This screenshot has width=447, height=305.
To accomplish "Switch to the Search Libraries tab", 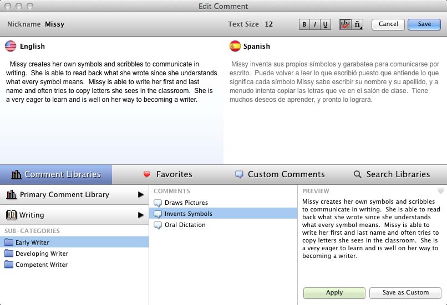I will coord(391,174).
